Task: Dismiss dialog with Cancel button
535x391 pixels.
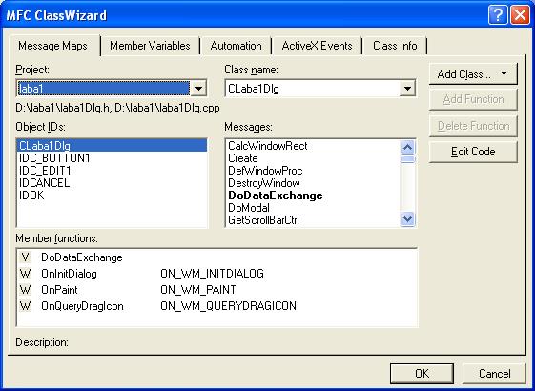Action: pyautogui.click(x=494, y=373)
